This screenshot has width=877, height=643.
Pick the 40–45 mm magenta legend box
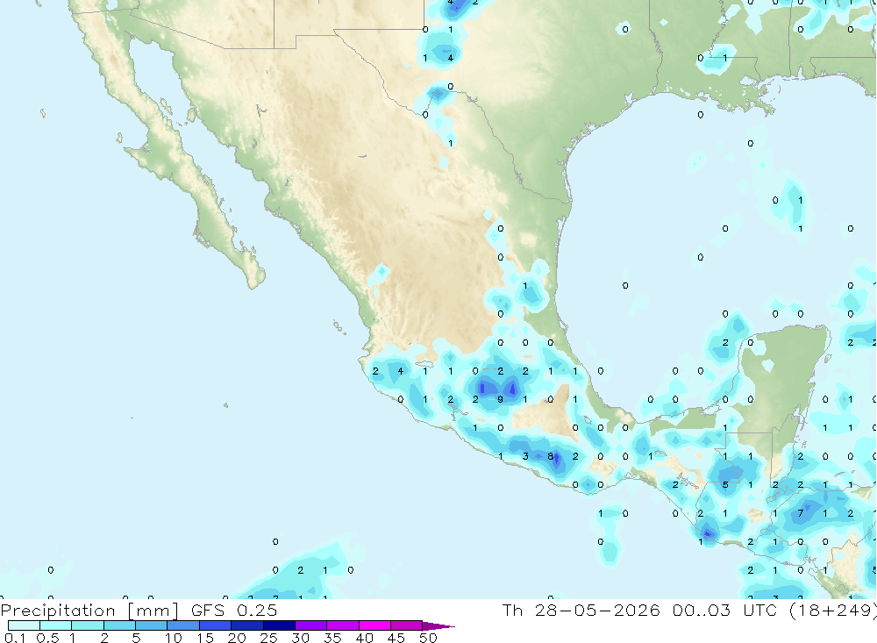[x=374, y=625]
